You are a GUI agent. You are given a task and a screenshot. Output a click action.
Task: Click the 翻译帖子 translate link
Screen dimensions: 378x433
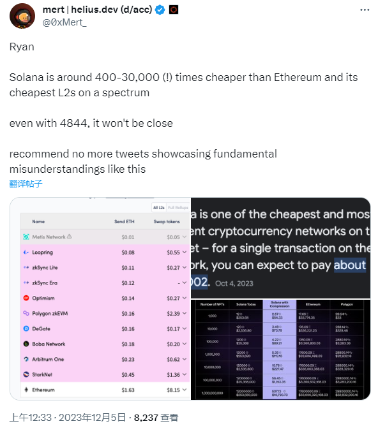click(26, 184)
